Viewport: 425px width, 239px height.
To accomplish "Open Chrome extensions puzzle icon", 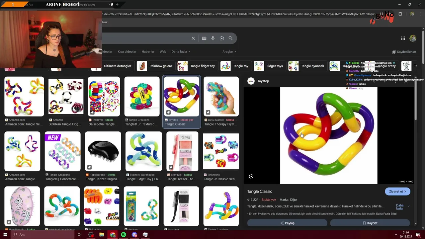I will pyautogui.click(x=400, y=14).
